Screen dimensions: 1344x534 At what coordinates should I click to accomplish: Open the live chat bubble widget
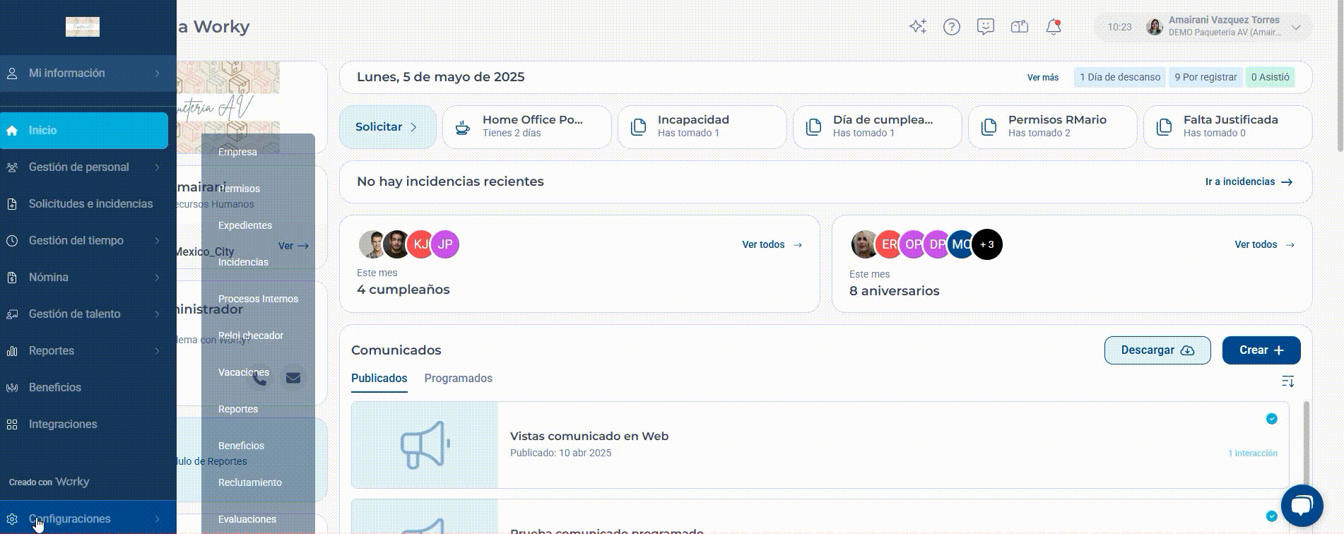(1302, 506)
